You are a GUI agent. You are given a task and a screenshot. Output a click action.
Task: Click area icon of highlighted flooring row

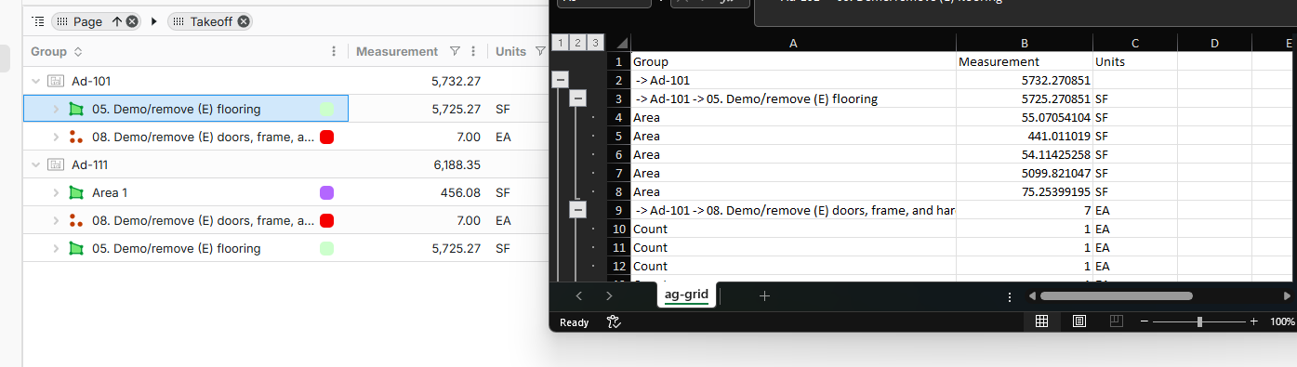point(76,109)
